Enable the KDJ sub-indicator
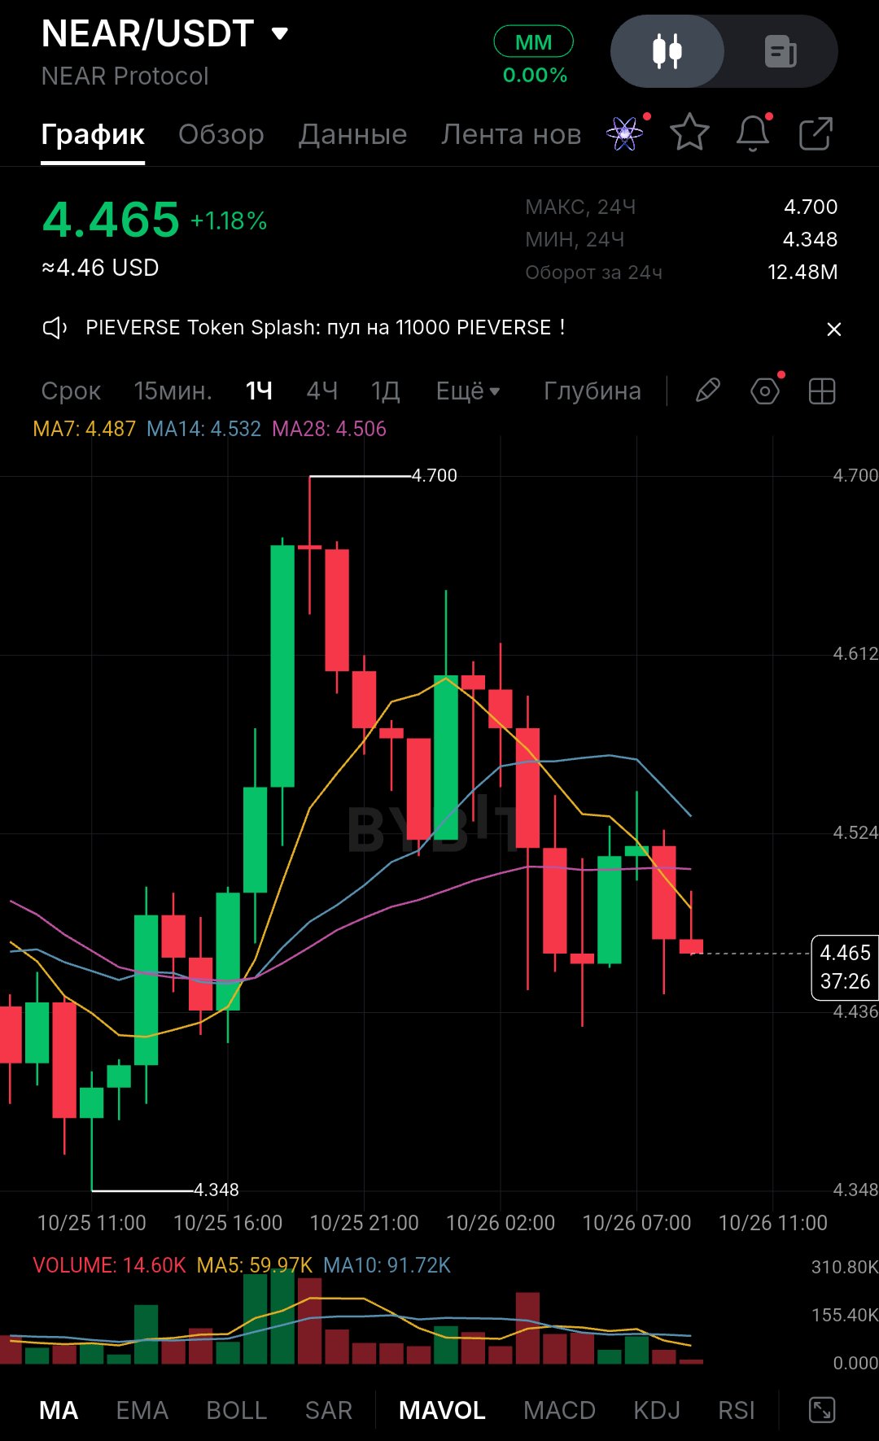This screenshot has width=879, height=1441. [657, 1410]
